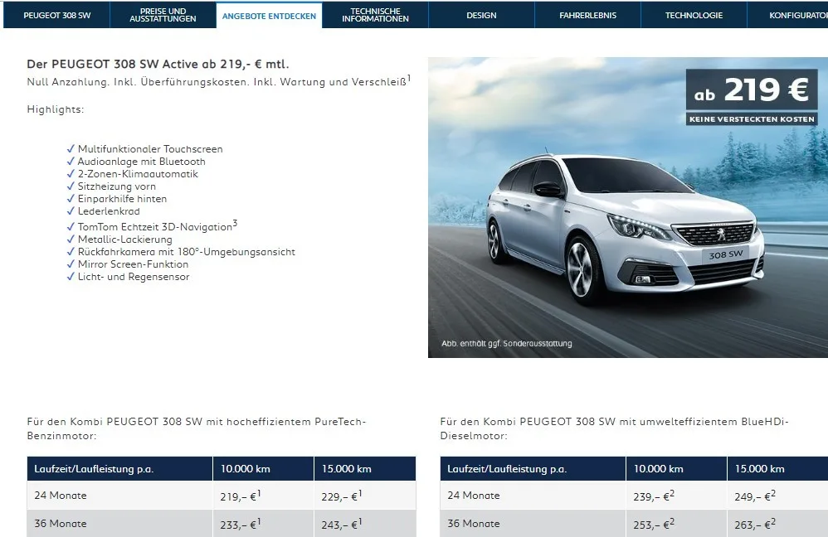Click 'Audioanlage mit Bluetooth' highlight

[142, 162]
